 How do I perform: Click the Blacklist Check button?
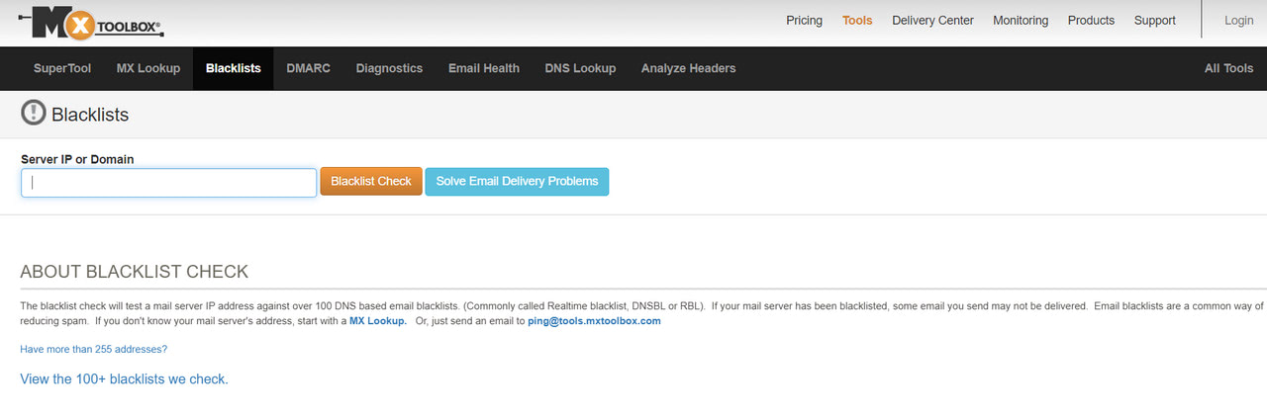371,182
